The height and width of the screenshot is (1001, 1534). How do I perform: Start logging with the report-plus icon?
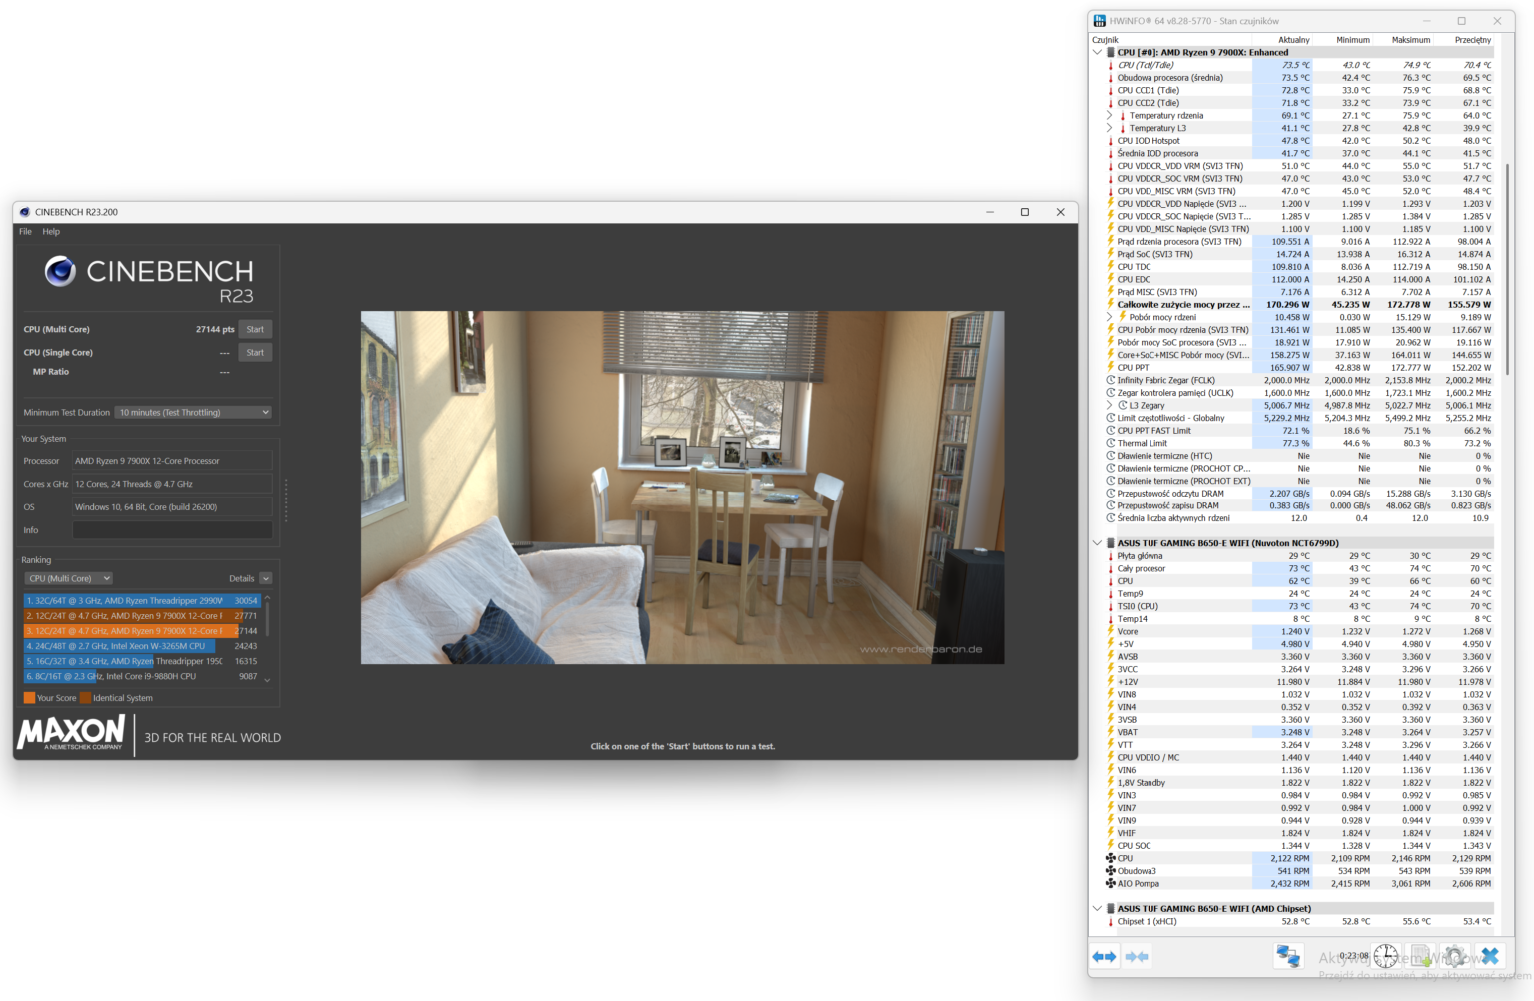click(1420, 956)
